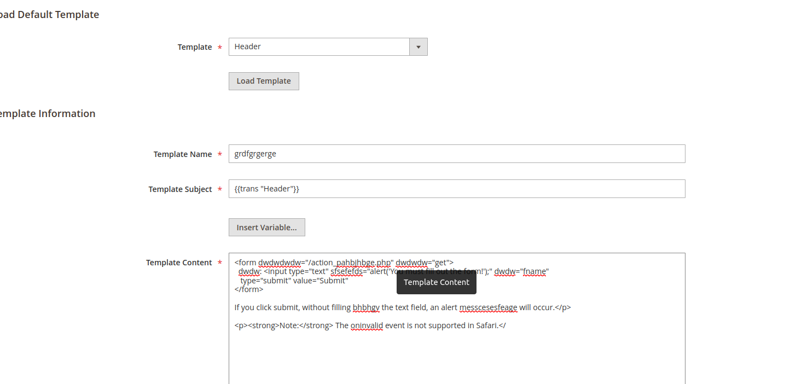Screen dimensions: 796x384
Task: Click the {{trans "Header"}} subject value
Action: pyautogui.click(x=266, y=188)
